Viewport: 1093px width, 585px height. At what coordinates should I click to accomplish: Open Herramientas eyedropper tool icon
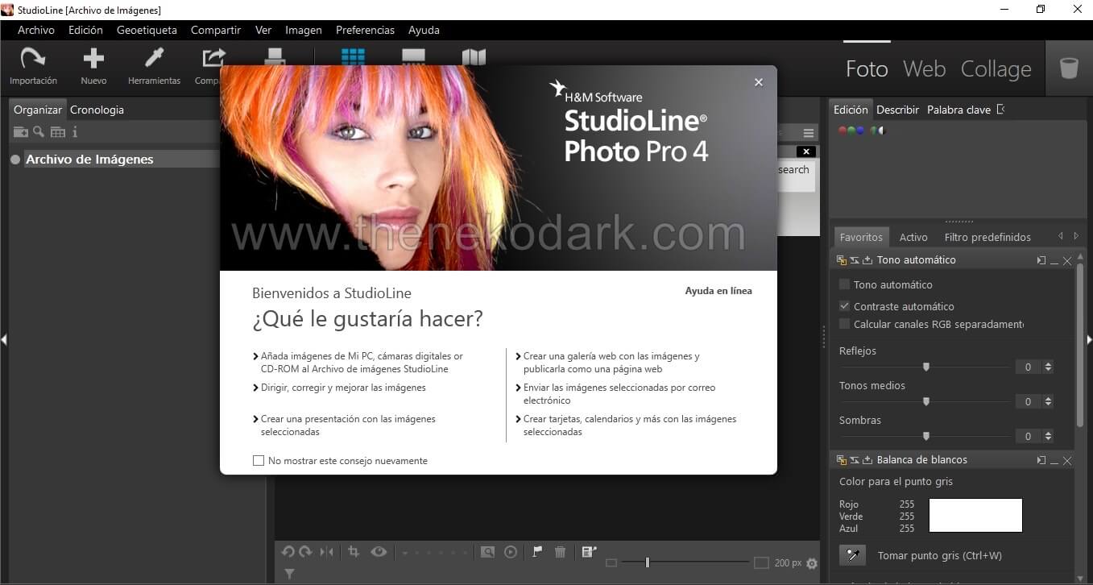tap(154, 59)
